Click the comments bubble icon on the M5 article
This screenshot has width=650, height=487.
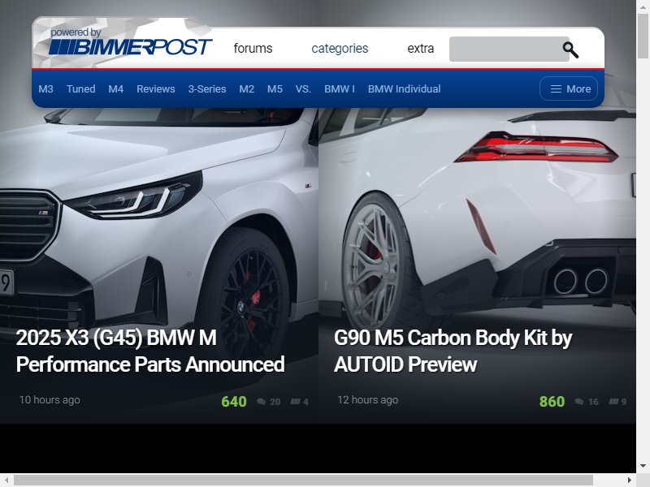pyautogui.click(x=579, y=402)
